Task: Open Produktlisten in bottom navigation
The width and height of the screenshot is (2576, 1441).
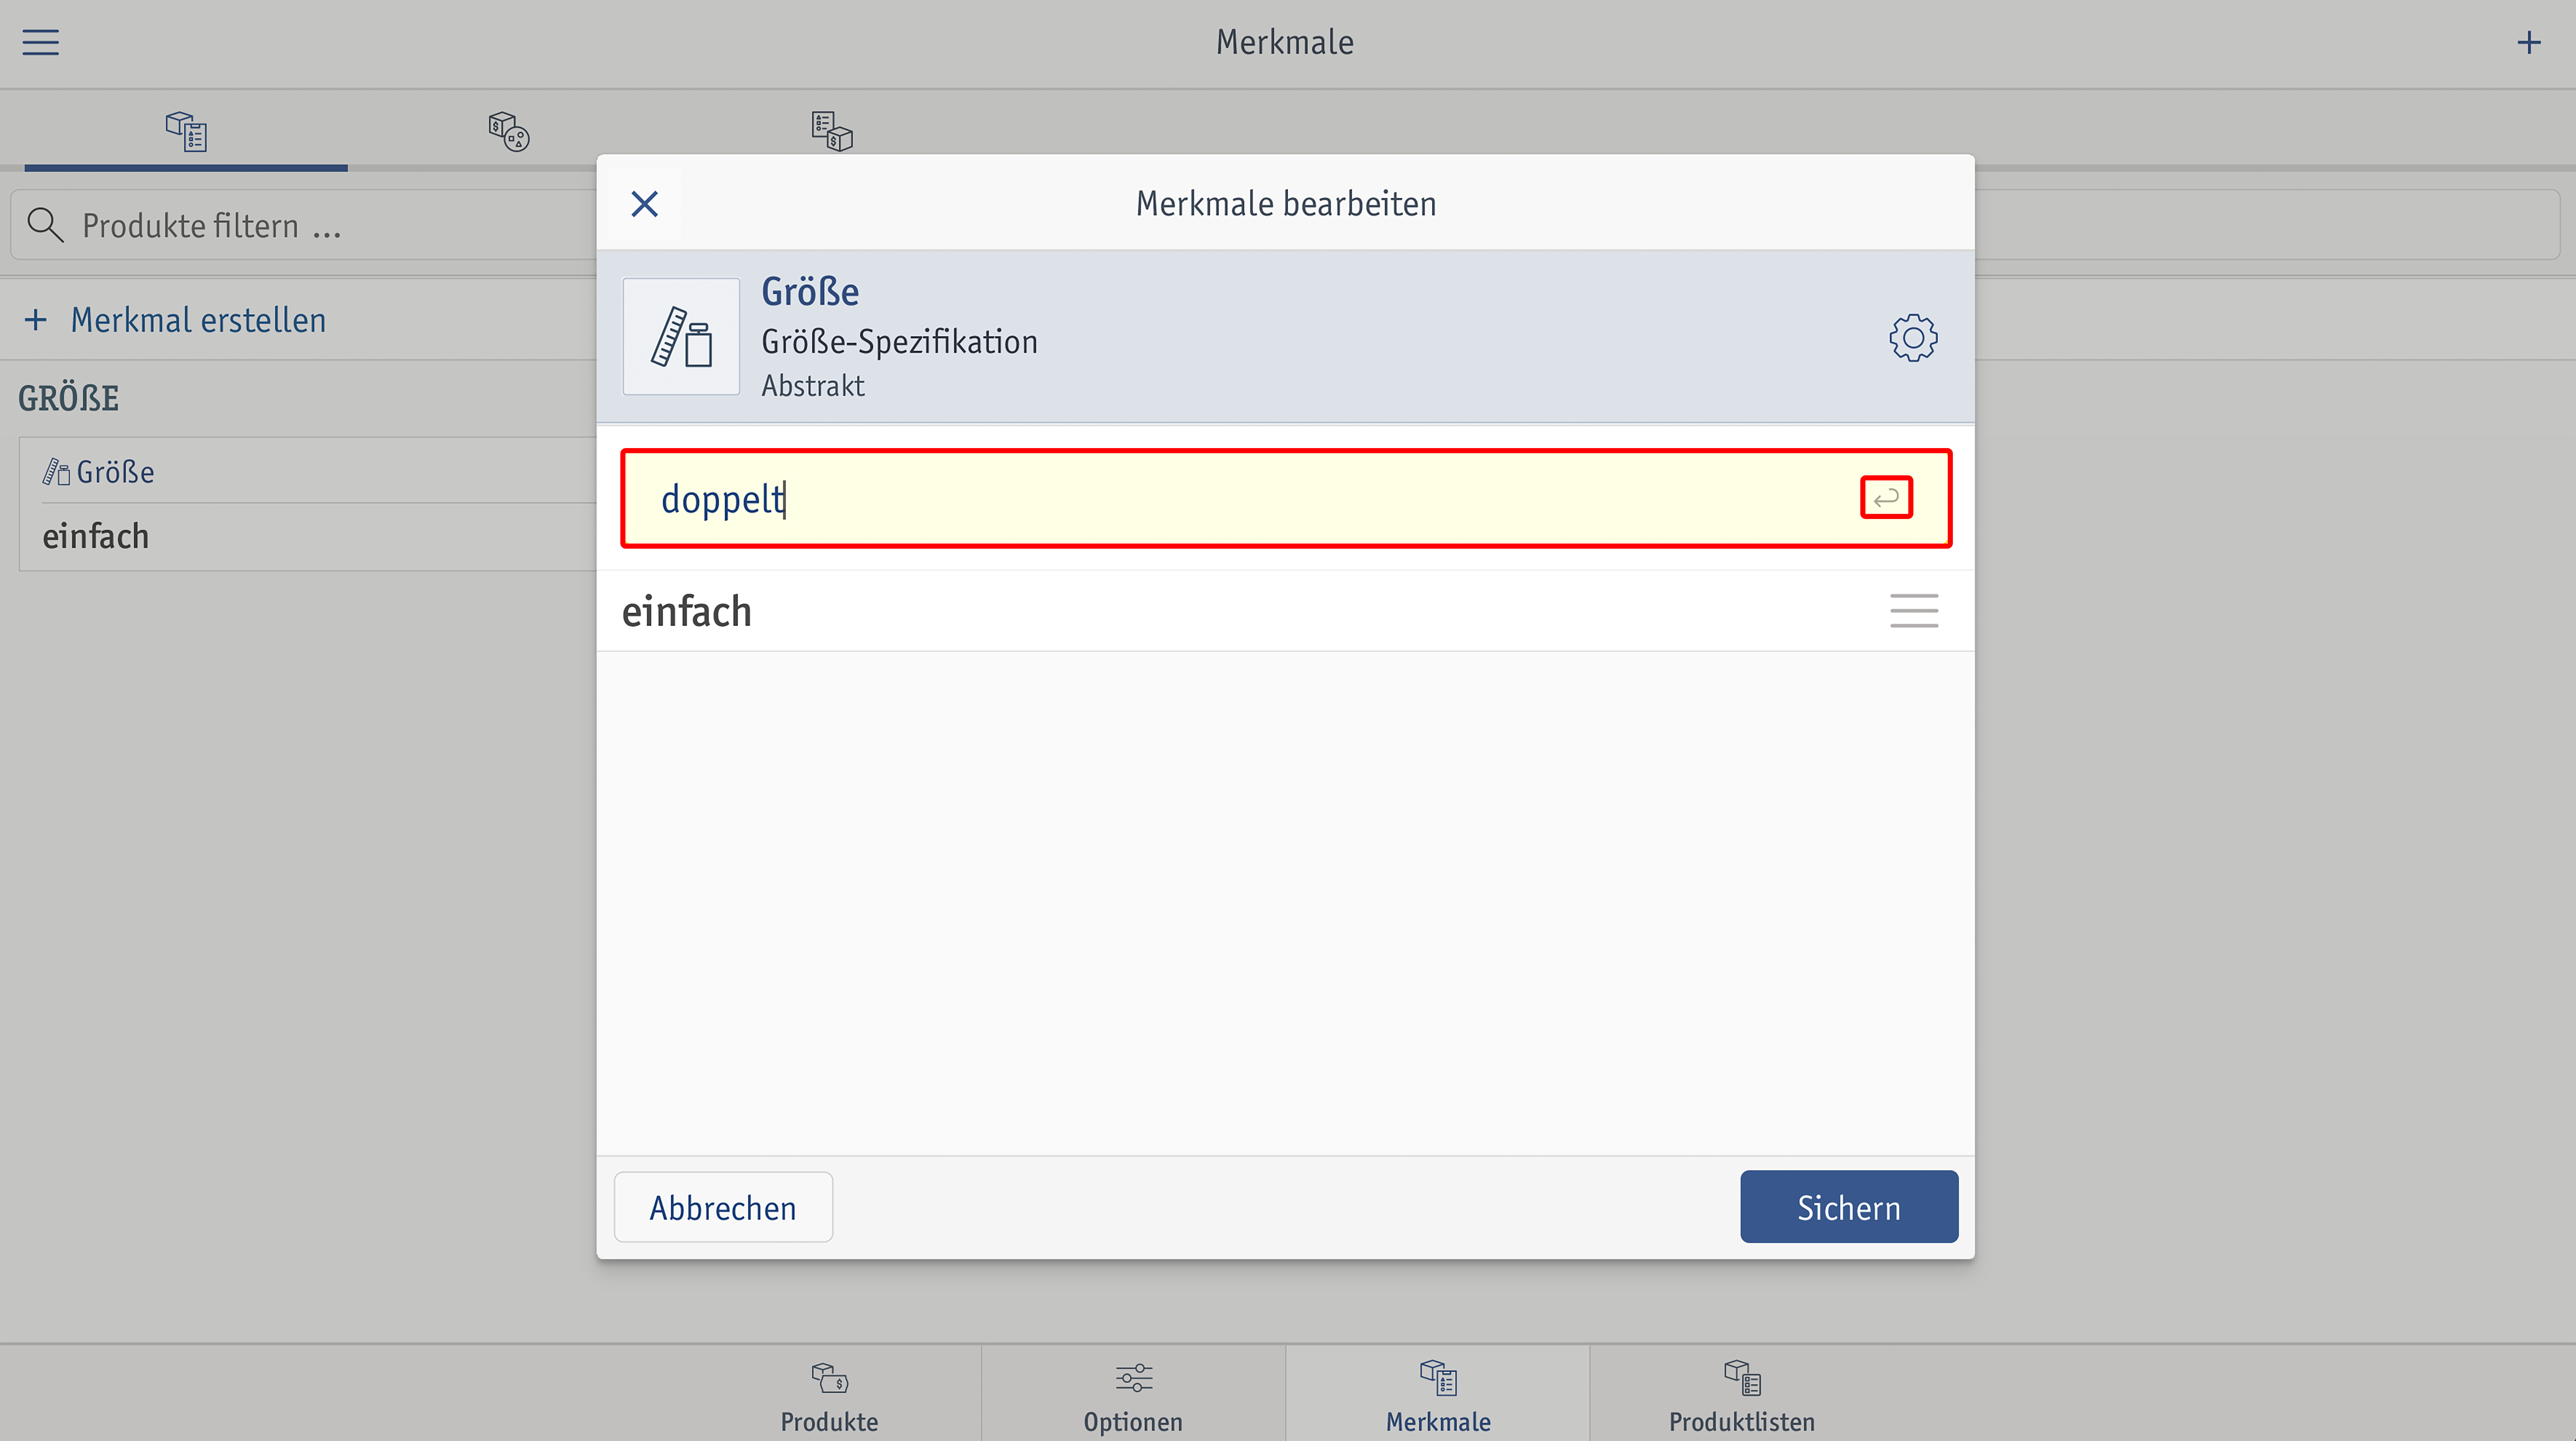Action: (1741, 1394)
